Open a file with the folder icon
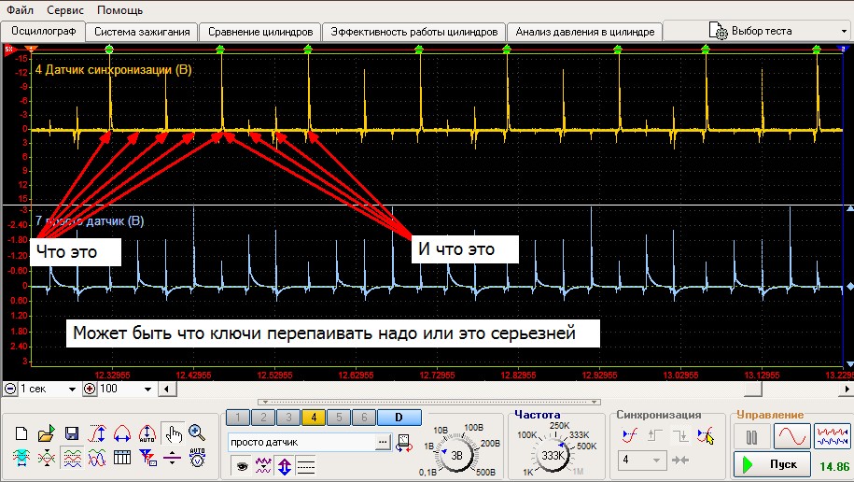 [47, 433]
